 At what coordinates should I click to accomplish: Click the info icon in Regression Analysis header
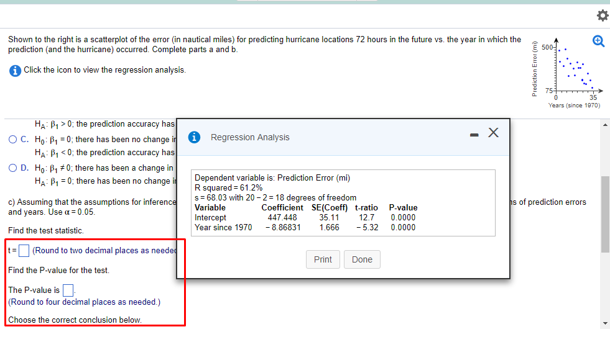point(194,137)
